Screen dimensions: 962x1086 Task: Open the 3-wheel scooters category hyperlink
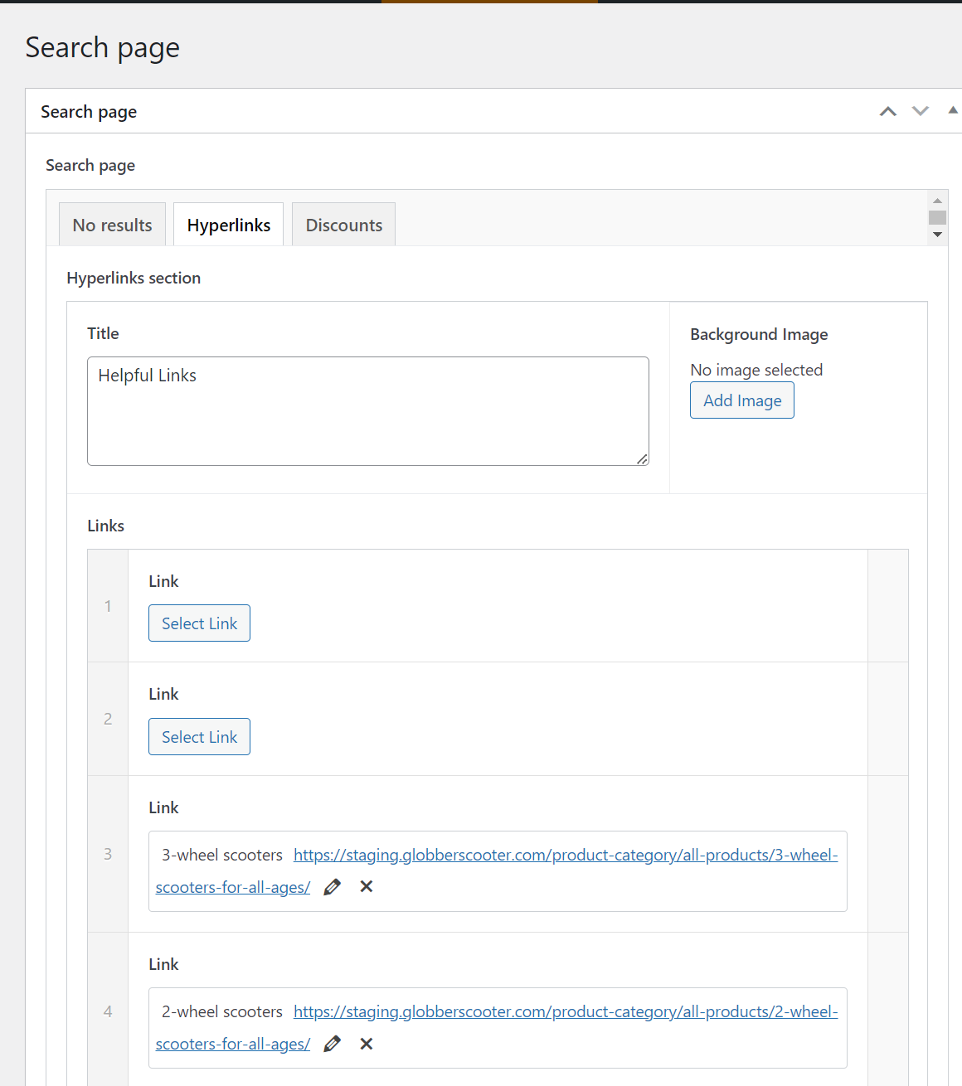(x=564, y=855)
